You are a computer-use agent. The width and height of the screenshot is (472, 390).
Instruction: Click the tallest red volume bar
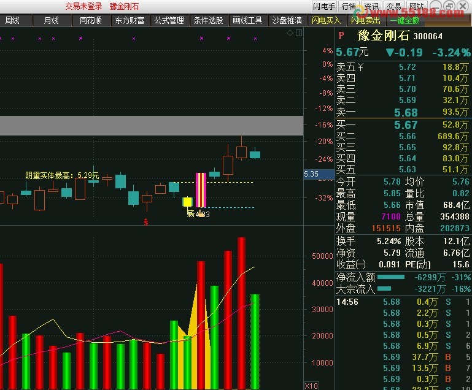click(x=241, y=313)
